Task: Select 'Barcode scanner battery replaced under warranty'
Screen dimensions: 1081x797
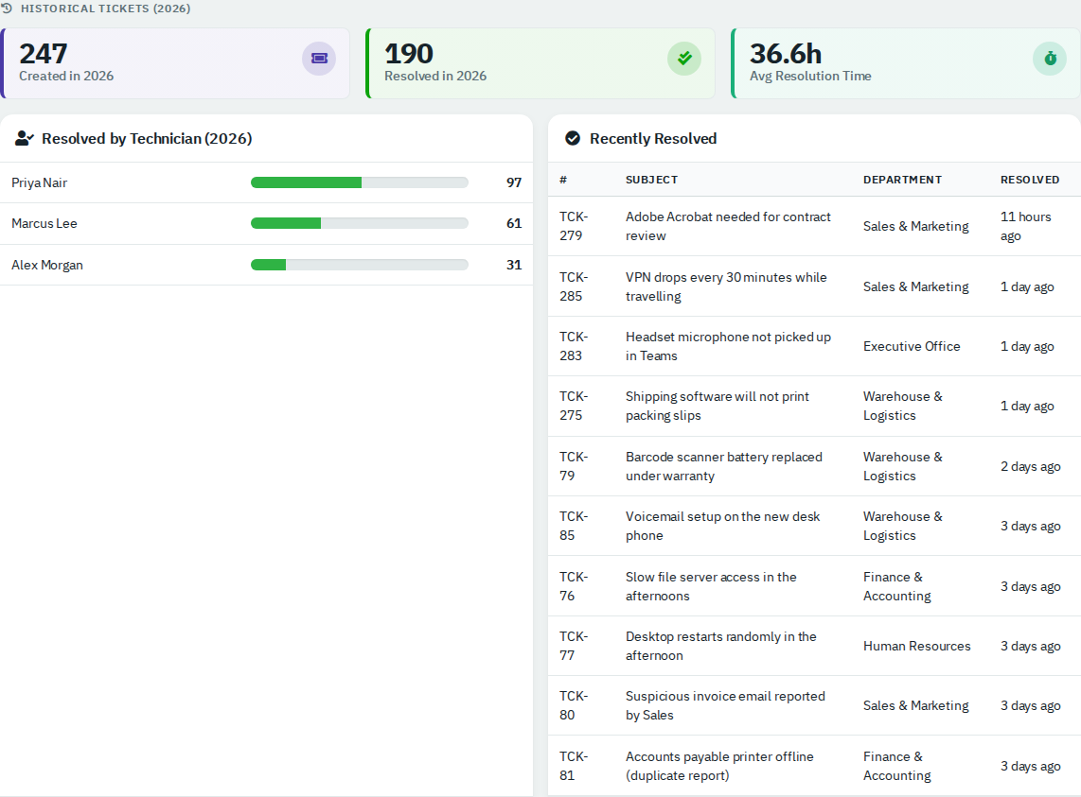Action: click(724, 466)
